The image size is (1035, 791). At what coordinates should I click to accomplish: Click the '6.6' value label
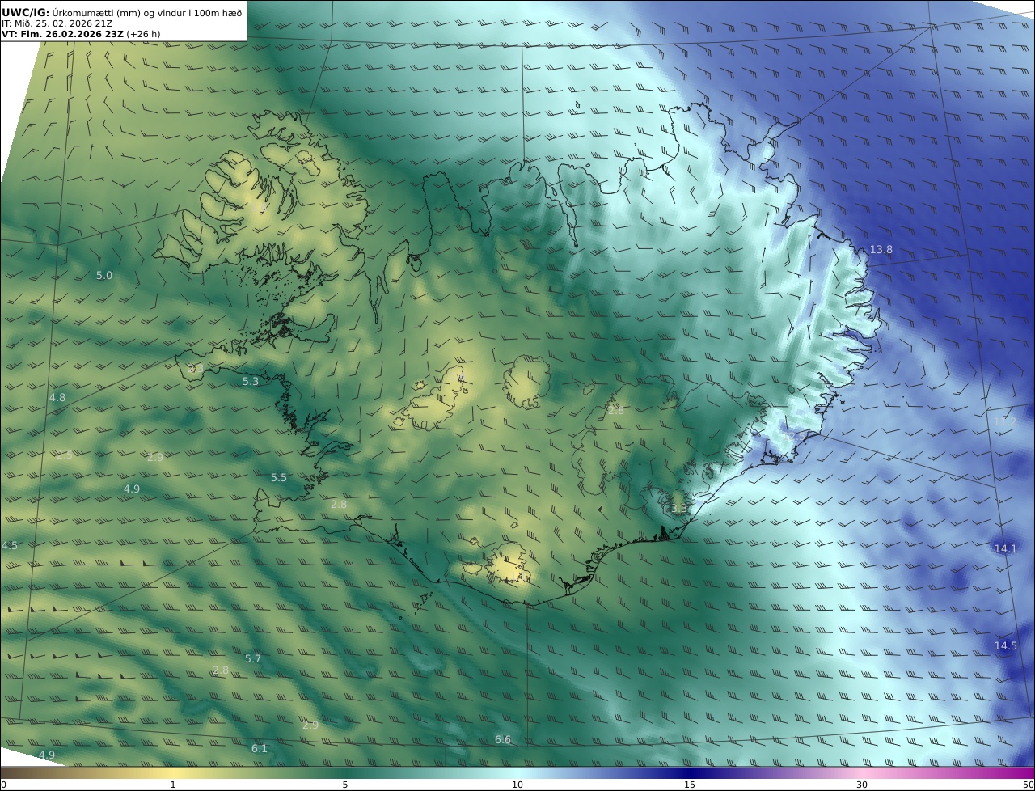[503, 739]
